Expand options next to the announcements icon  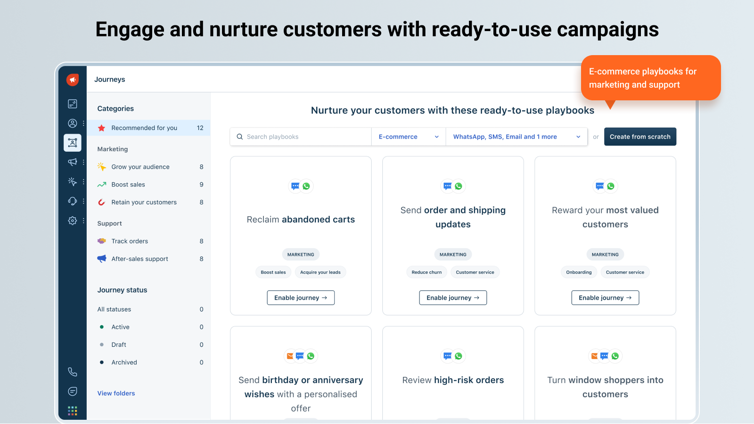(x=83, y=163)
